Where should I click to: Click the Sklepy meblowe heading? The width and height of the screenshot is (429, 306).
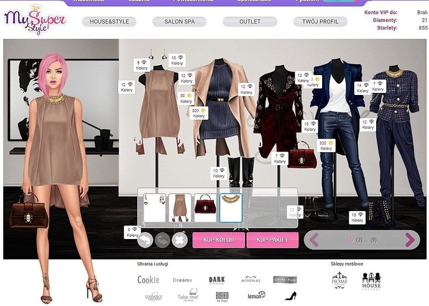coord(347,264)
